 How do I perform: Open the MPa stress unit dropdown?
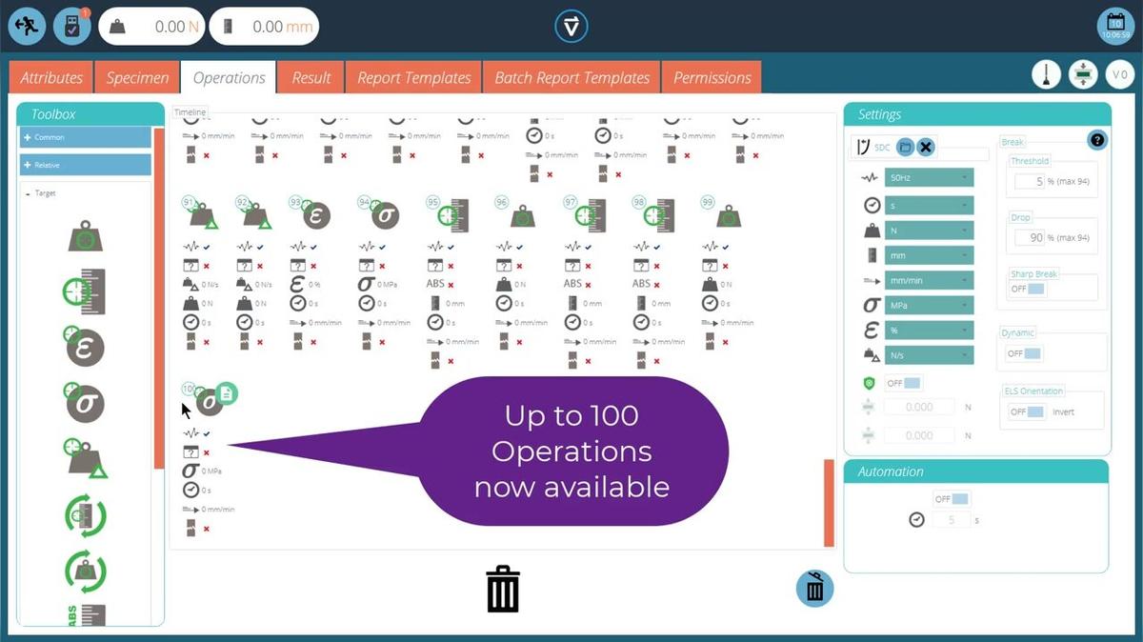coord(929,305)
